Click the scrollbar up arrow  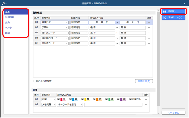click(x=158, y=11)
